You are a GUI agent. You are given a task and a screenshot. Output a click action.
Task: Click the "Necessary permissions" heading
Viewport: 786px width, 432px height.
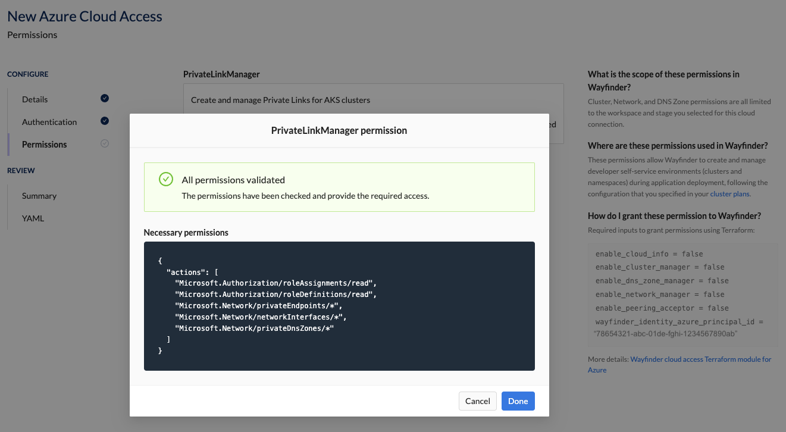coord(186,233)
